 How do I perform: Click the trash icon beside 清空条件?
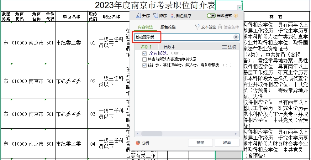click(x=220, y=27)
